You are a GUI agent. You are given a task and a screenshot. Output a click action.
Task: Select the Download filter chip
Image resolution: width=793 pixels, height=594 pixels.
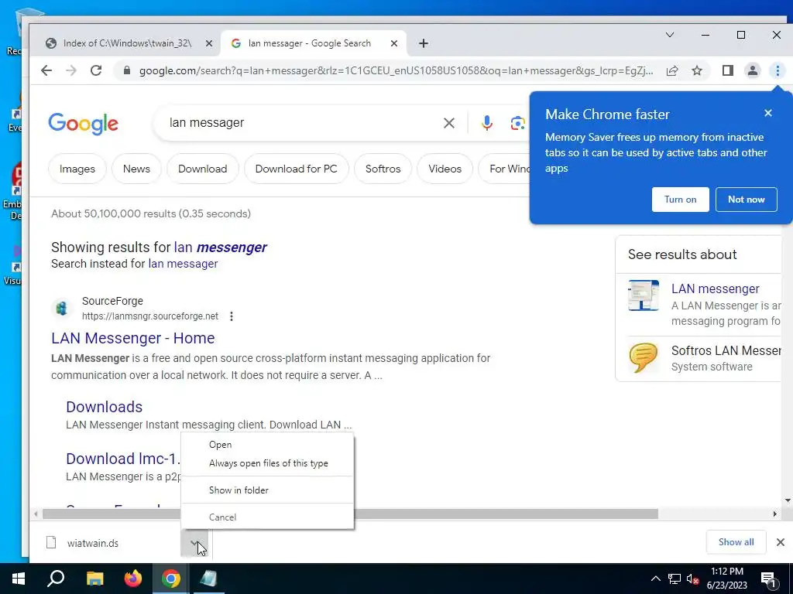click(202, 169)
